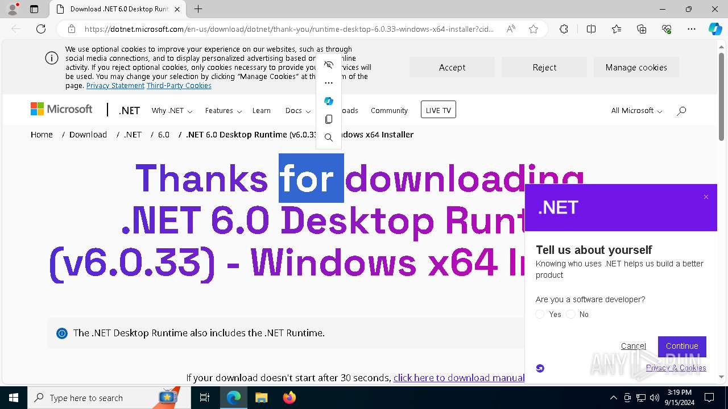Open a new browser tab
The width and height of the screenshot is (728, 409).
click(x=198, y=9)
